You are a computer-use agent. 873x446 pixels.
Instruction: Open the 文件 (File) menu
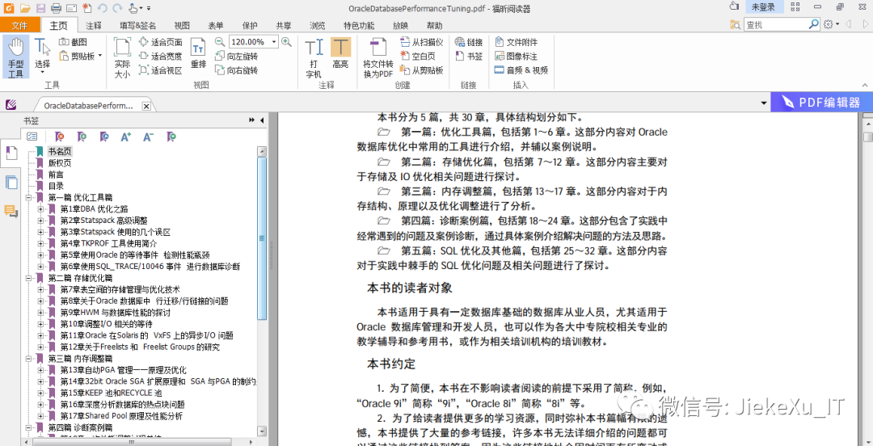[19, 25]
